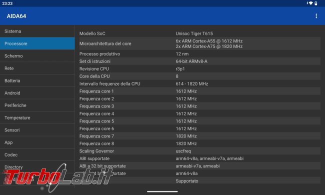Open the Codec section
The height and width of the screenshot is (195, 325).
pos(37,154)
